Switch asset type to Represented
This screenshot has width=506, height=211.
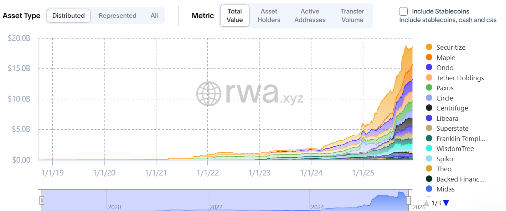(117, 16)
